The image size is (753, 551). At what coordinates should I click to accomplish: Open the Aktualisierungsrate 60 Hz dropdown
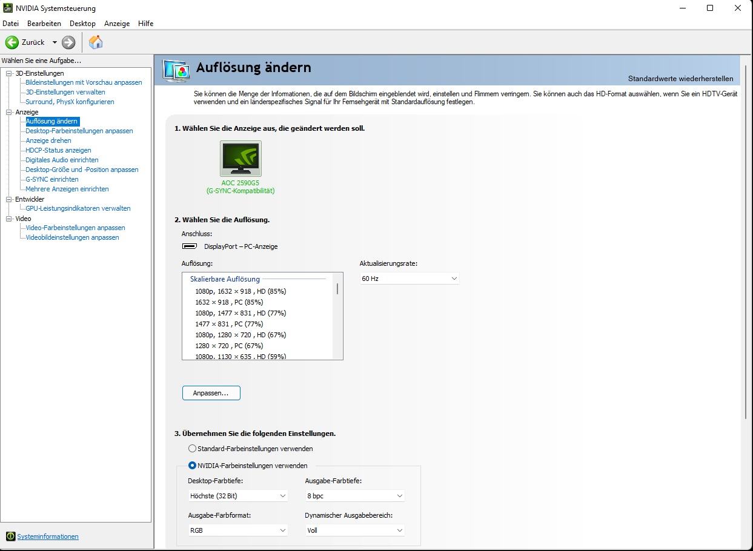coord(409,279)
